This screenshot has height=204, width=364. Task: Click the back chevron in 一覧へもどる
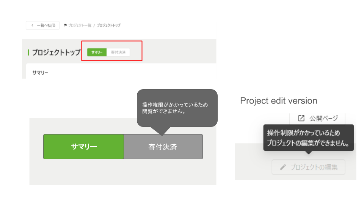click(x=32, y=25)
